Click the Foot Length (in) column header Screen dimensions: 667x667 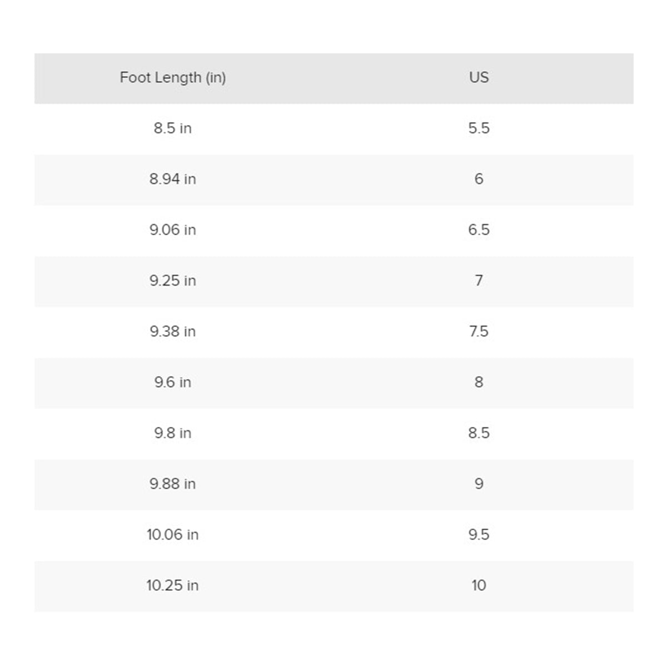pyautogui.click(x=173, y=77)
